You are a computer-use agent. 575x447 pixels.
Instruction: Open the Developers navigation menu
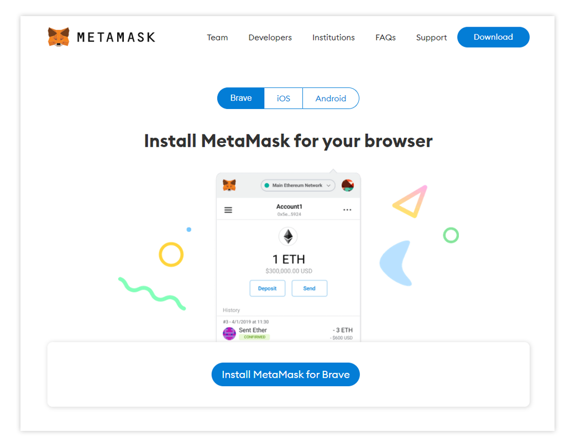[x=270, y=38]
